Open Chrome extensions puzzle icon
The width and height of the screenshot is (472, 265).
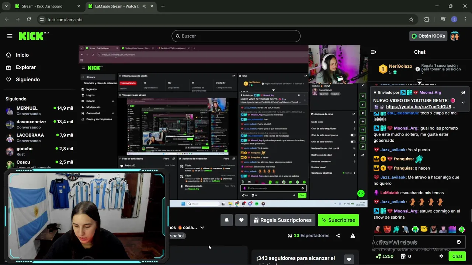pos(427,19)
